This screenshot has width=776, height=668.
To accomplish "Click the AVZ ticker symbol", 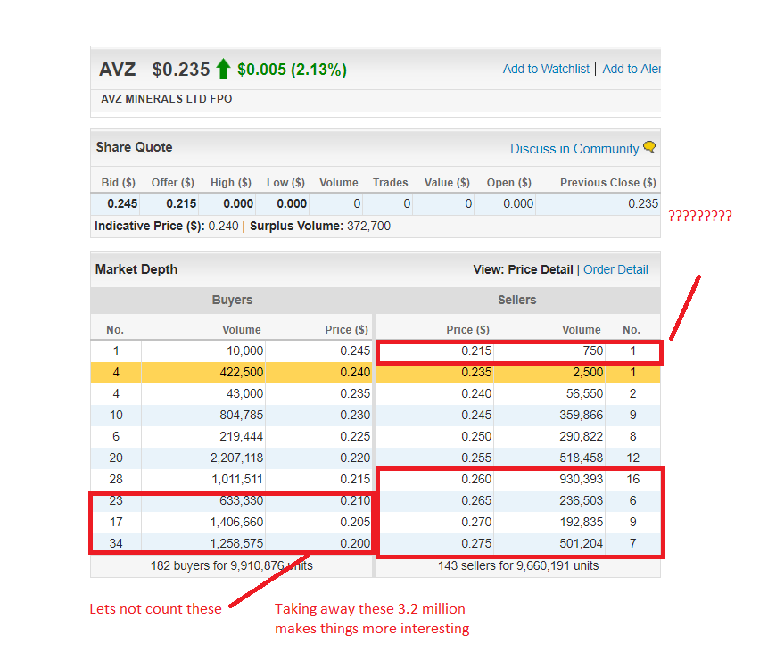I will tap(117, 70).
